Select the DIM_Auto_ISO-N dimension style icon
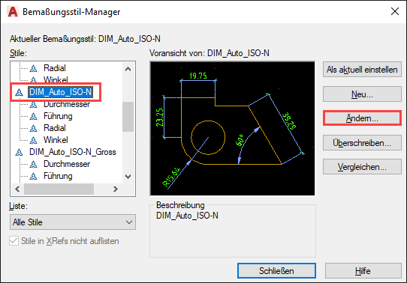Viewport: 407px width, 283px height. (x=19, y=92)
